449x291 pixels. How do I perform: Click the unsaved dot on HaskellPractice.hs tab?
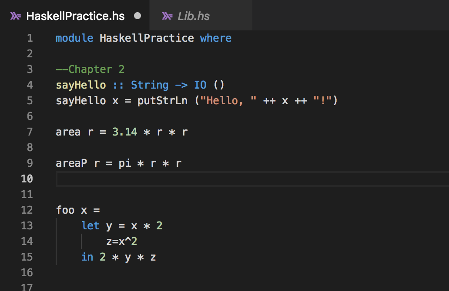coord(138,16)
